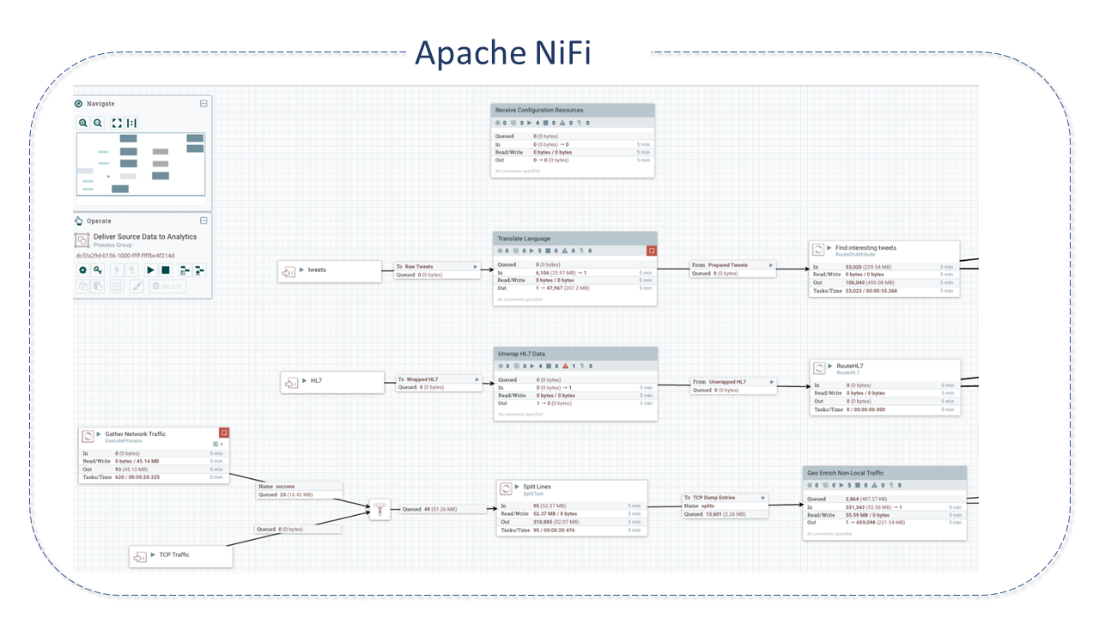Click the process group ID dc5fa29d-0156-1000 text
Image resolution: width=1099 pixels, height=618 pixels.
[x=125, y=255]
